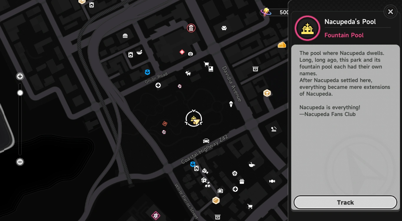
Task: Click the White Parrot Street label
Action: pyautogui.click(x=187, y=202)
